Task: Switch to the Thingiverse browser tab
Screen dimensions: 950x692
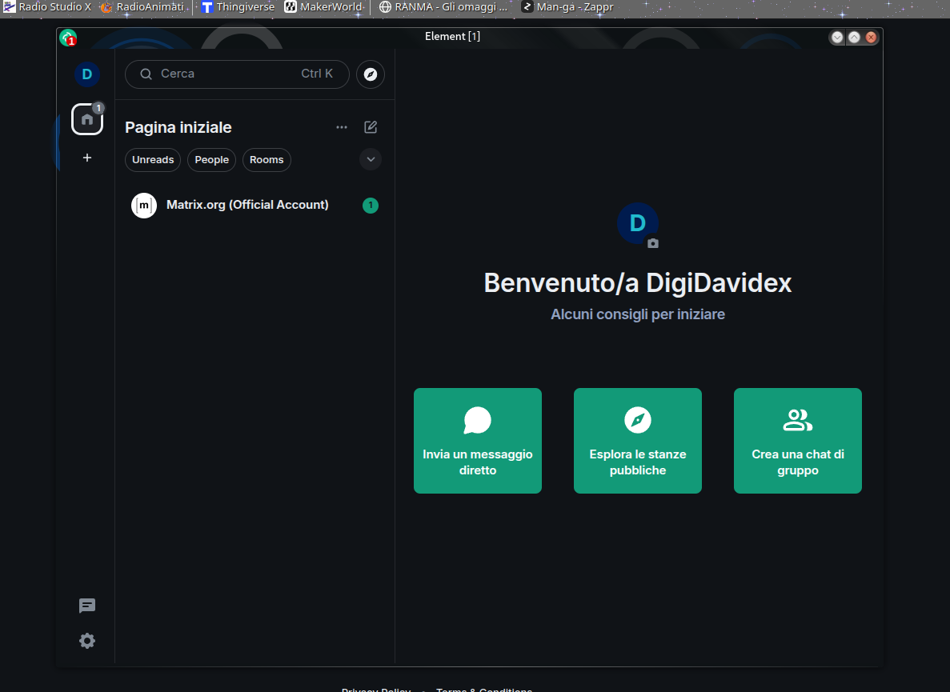Action: point(238,7)
